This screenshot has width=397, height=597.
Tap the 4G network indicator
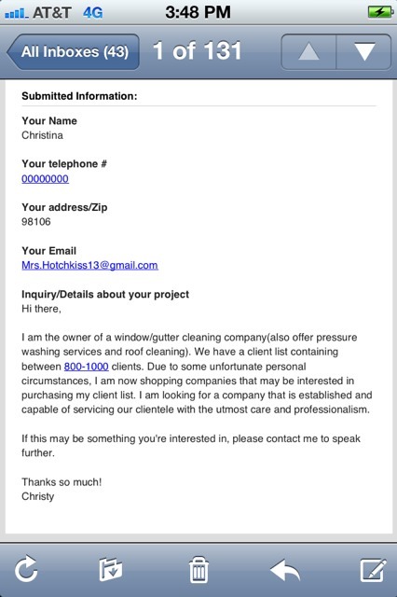click(x=93, y=12)
